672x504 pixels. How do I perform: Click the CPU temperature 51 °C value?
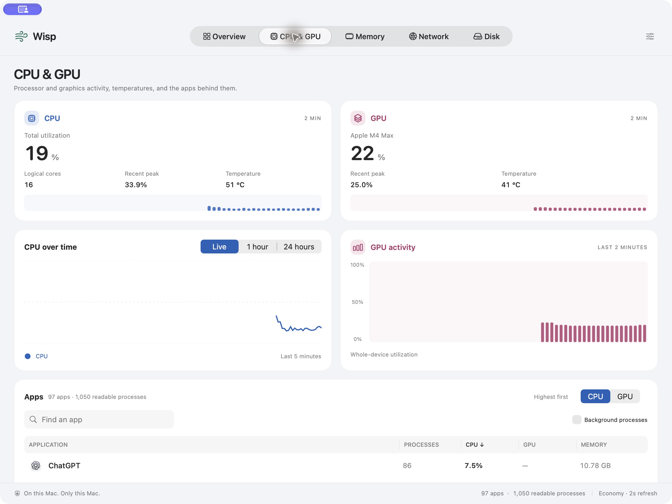[x=235, y=185]
